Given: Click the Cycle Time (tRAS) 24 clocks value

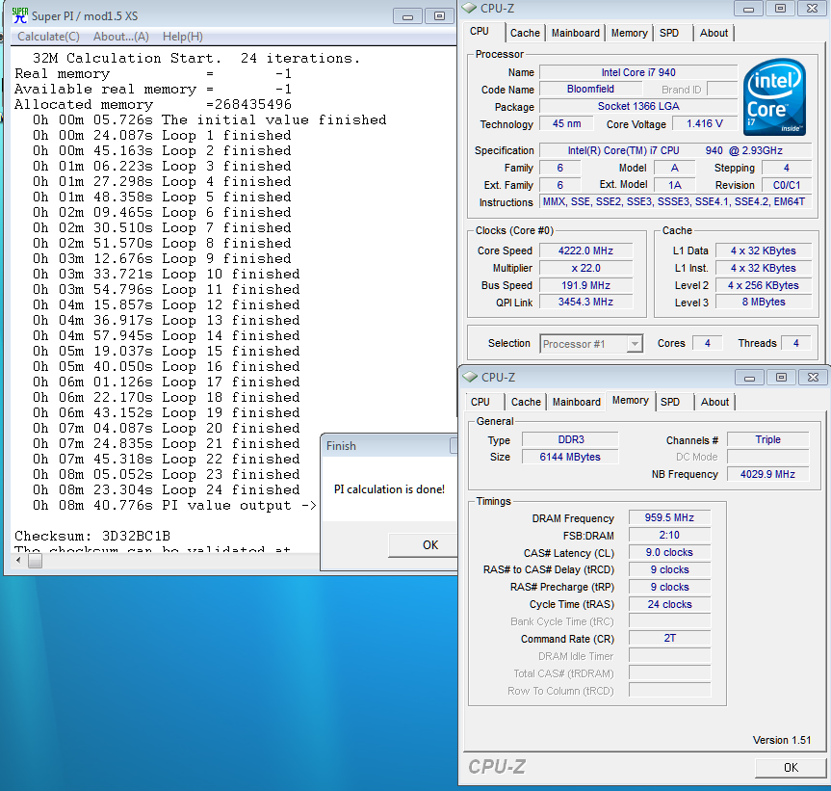Looking at the screenshot, I should click(x=669, y=604).
